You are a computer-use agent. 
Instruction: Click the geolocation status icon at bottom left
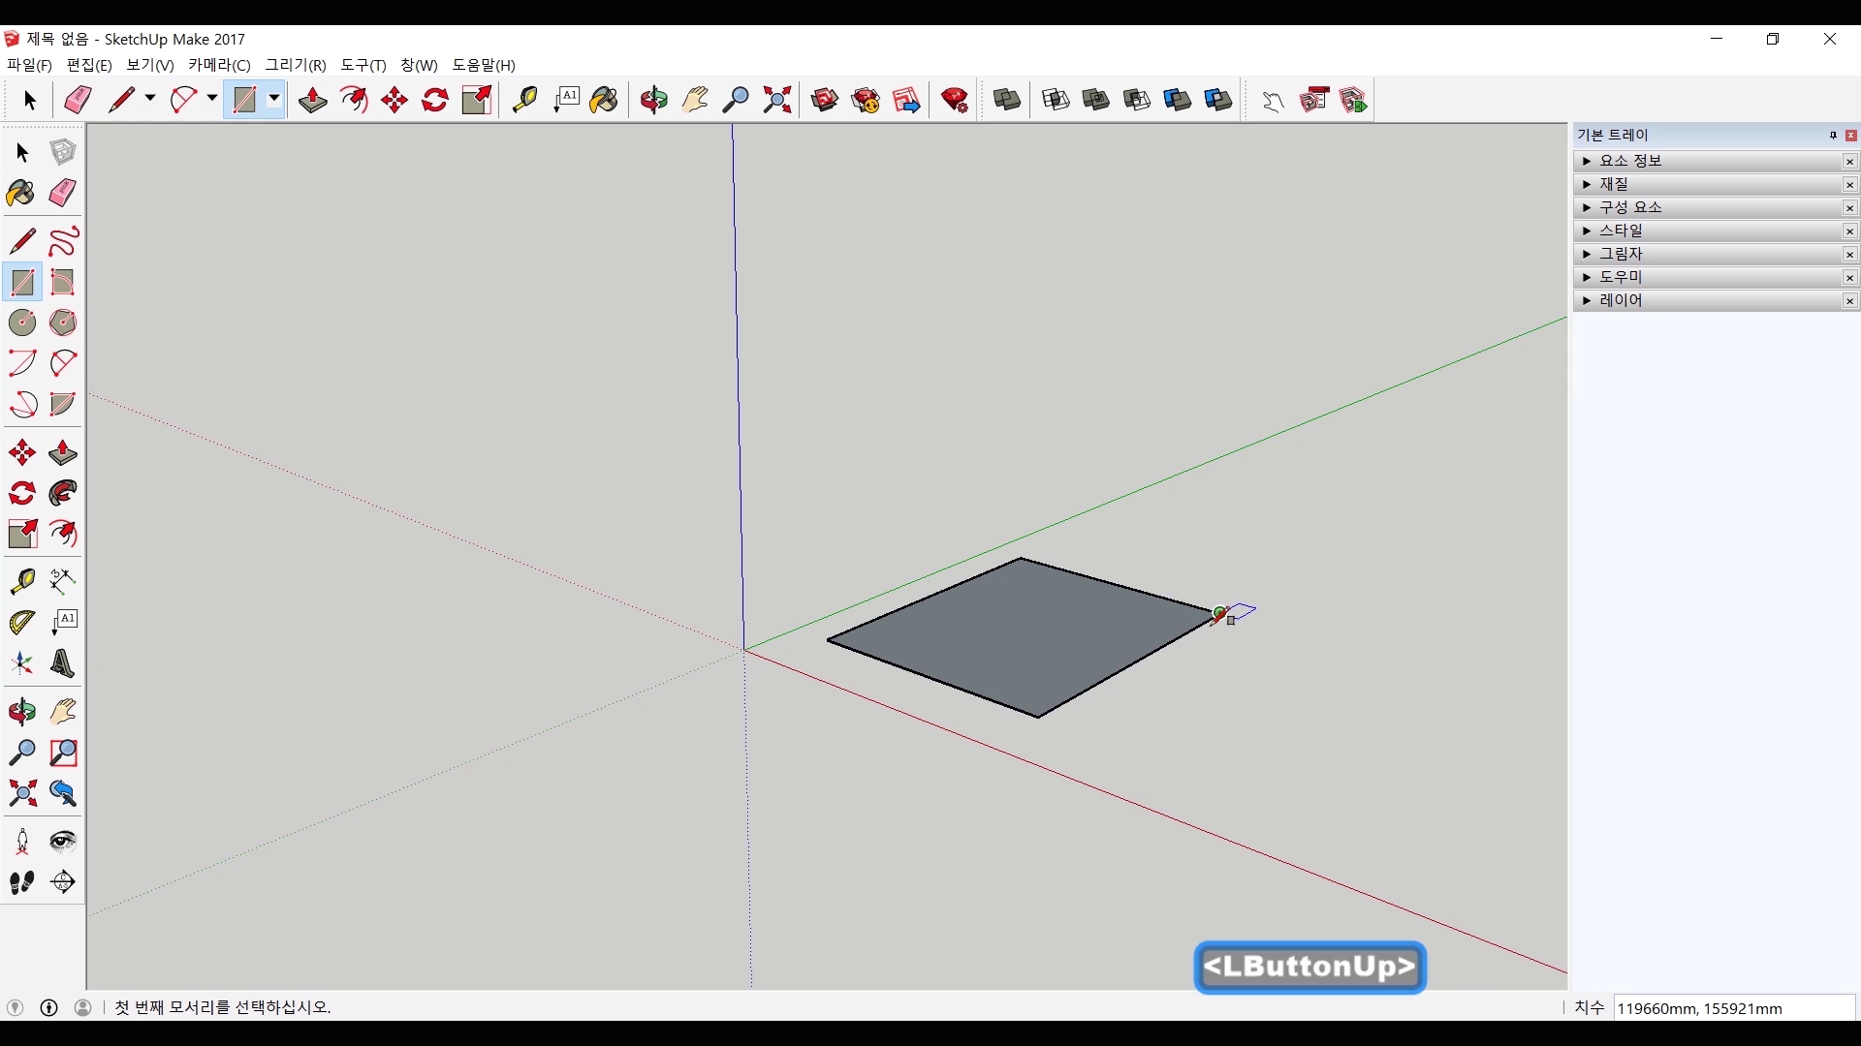click(15, 1007)
